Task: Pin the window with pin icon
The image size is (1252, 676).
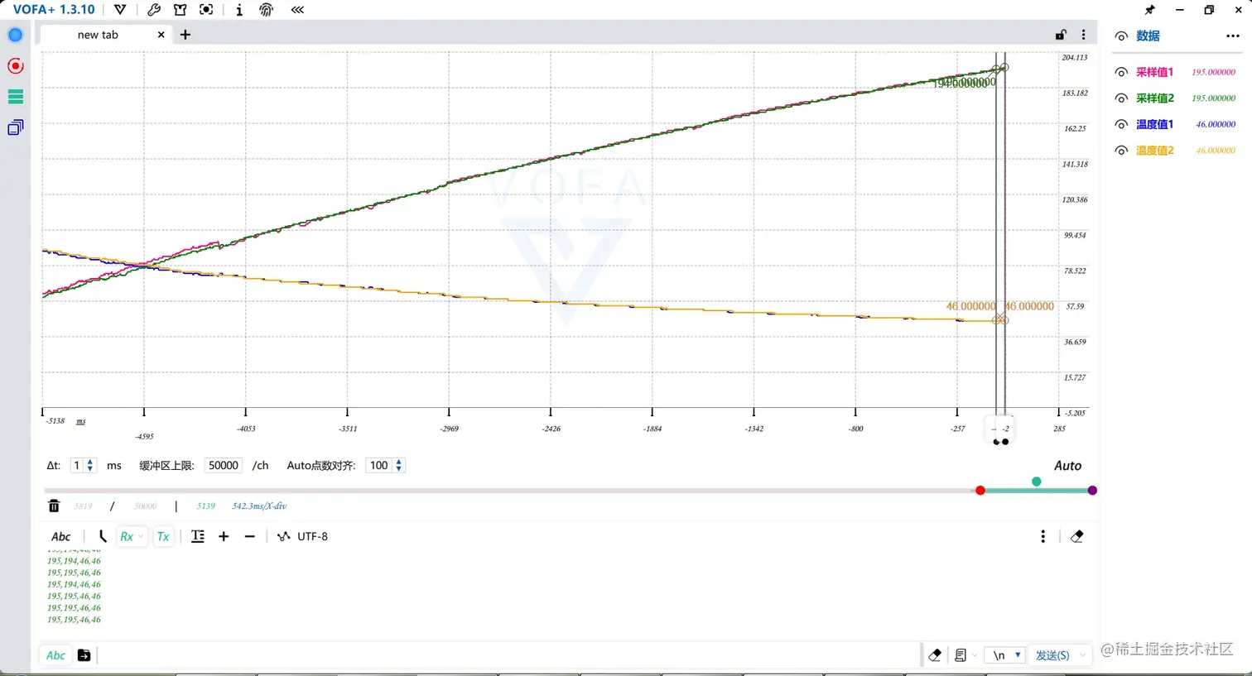Action: (1149, 10)
